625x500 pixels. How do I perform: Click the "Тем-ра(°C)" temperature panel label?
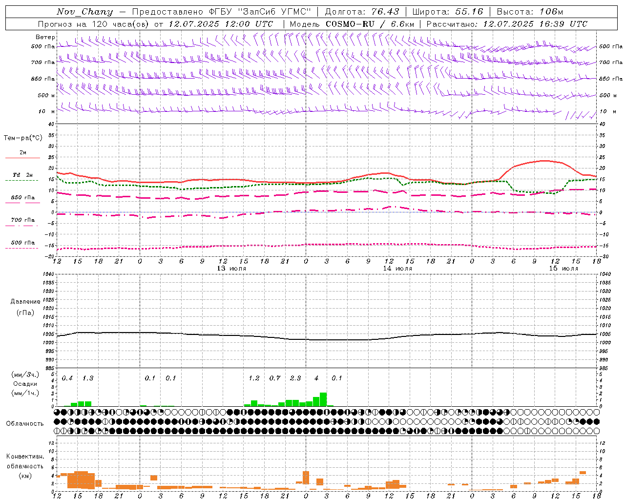(23, 138)
